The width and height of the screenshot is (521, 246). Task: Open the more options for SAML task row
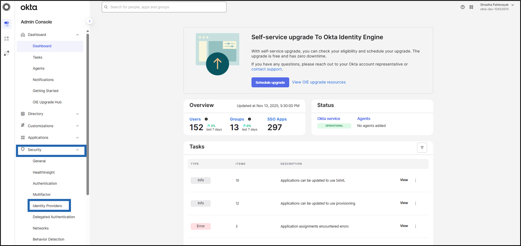[x=415, y=180]
